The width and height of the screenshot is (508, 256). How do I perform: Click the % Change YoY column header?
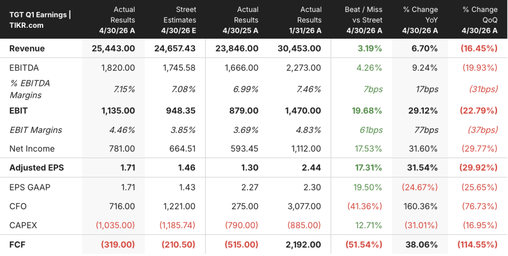tap(420, 20)
